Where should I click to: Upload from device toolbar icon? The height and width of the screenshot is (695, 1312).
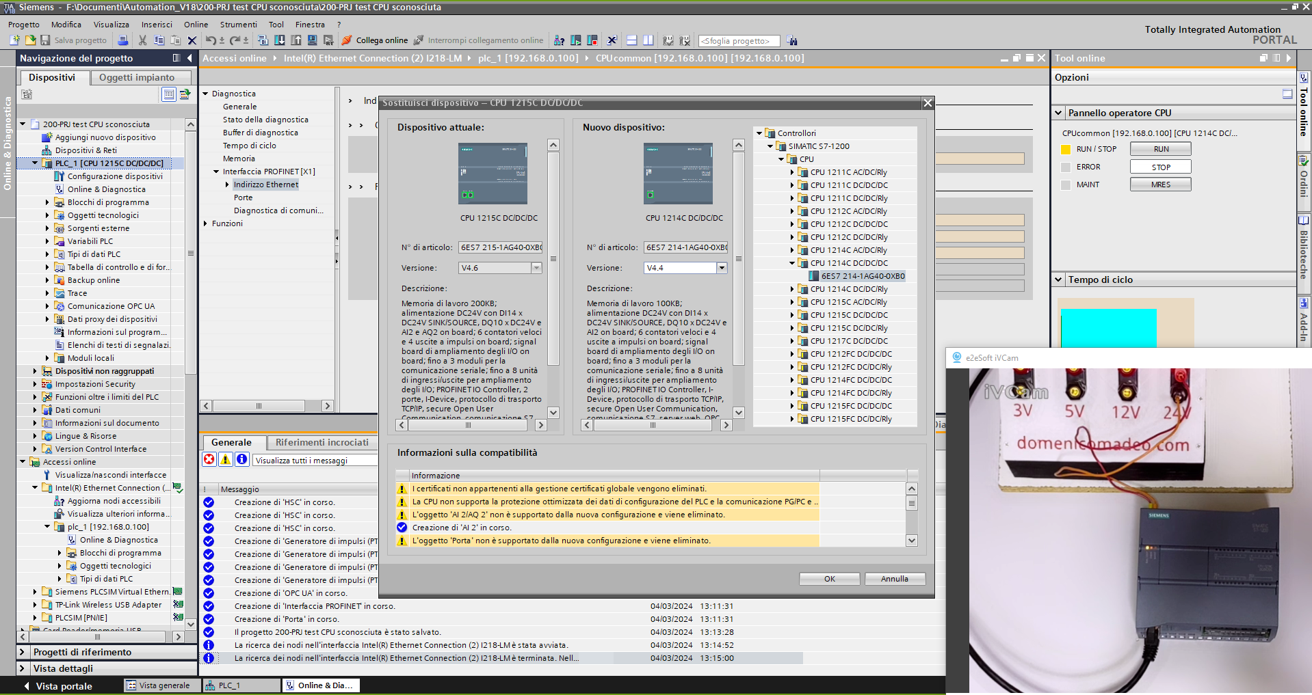pos(296,40)
